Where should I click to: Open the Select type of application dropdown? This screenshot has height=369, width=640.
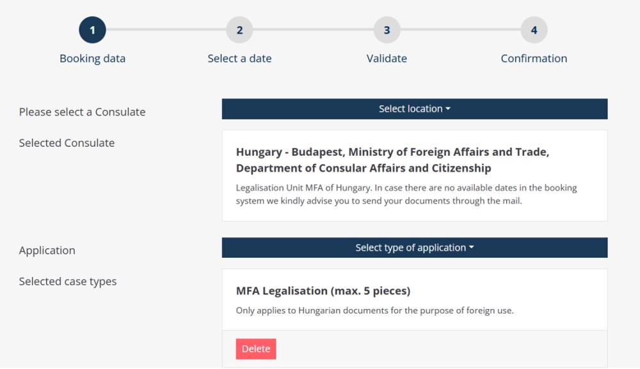[x=414, y=248]
